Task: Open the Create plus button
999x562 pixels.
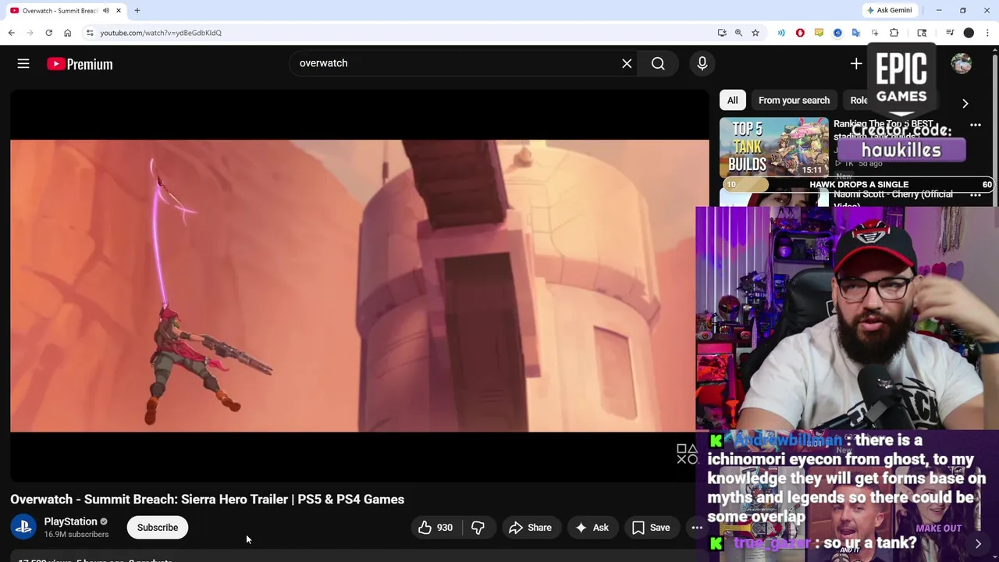Action: [x=856, y=64]
